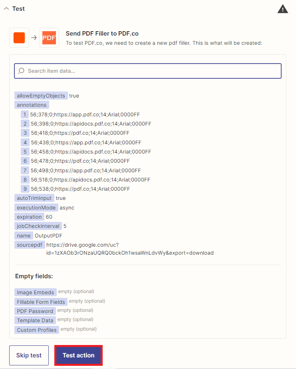Screen dimensions: 296x369
Task: Select the executionMode label
Action: click(x=36, y=207)
